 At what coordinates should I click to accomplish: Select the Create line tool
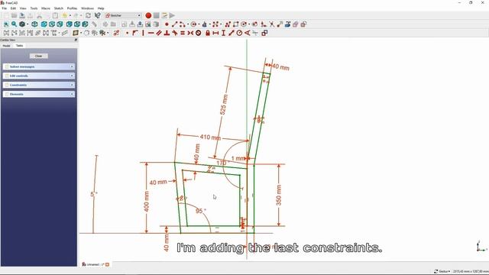[175, 24]
